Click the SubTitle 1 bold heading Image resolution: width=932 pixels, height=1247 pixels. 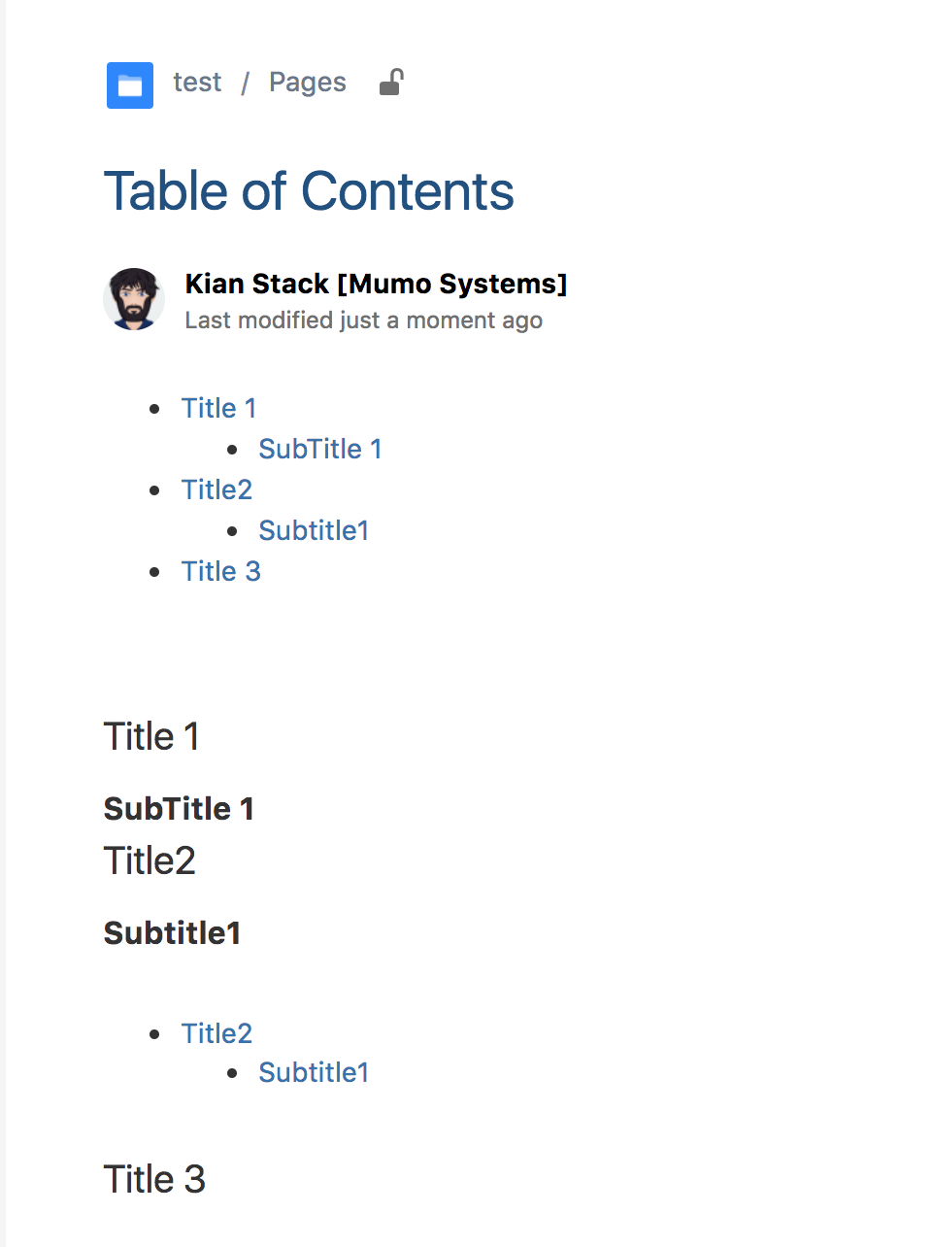(x=179, y=808)
